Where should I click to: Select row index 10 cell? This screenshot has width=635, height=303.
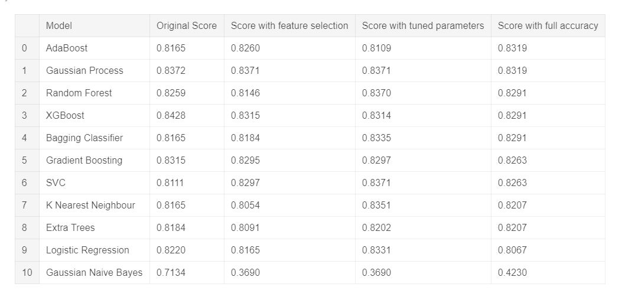pos(24,273)
